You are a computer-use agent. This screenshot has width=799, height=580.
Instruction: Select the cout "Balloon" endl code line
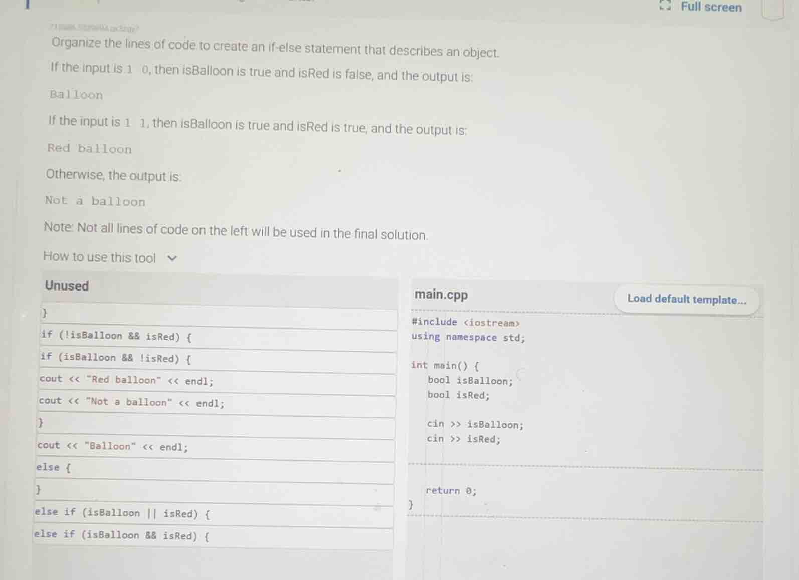tap(216, 447)
